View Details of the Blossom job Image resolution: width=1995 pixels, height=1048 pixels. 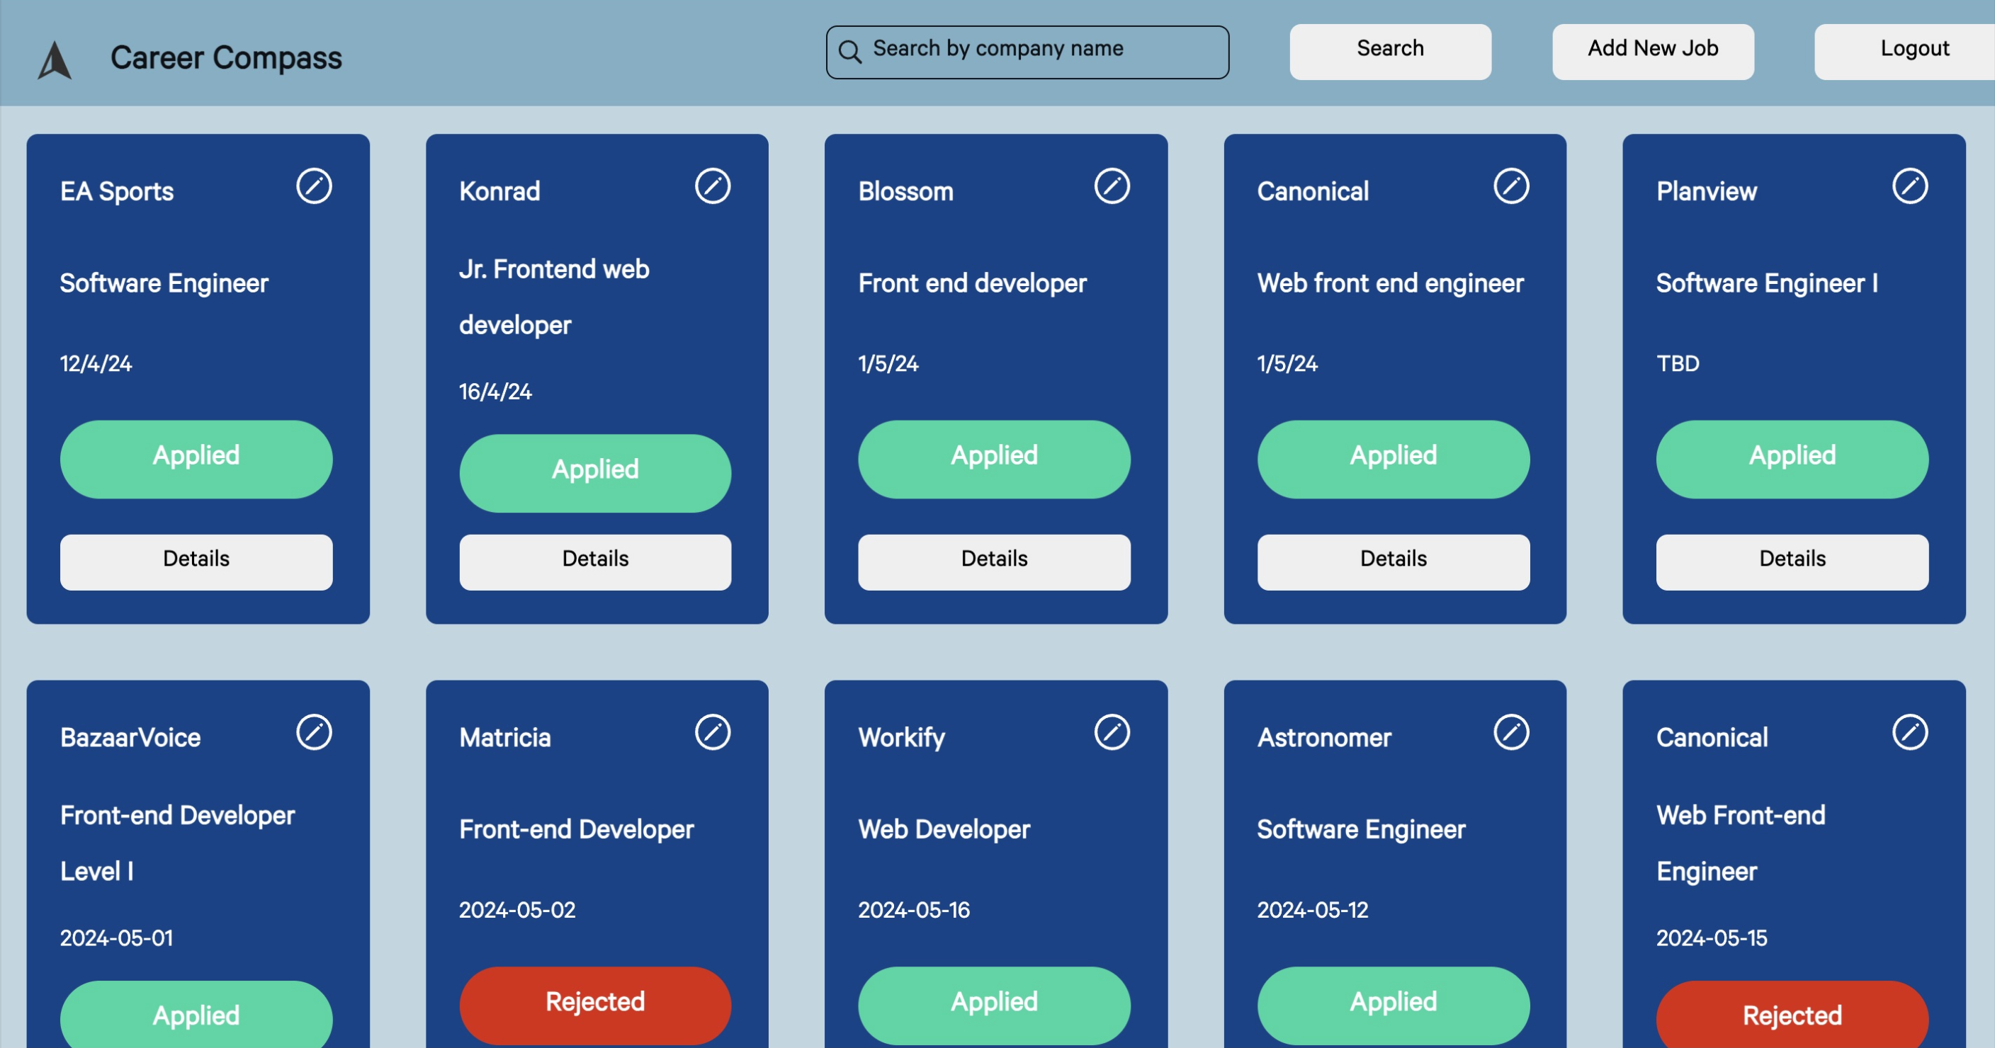click(x=994, y=562)
